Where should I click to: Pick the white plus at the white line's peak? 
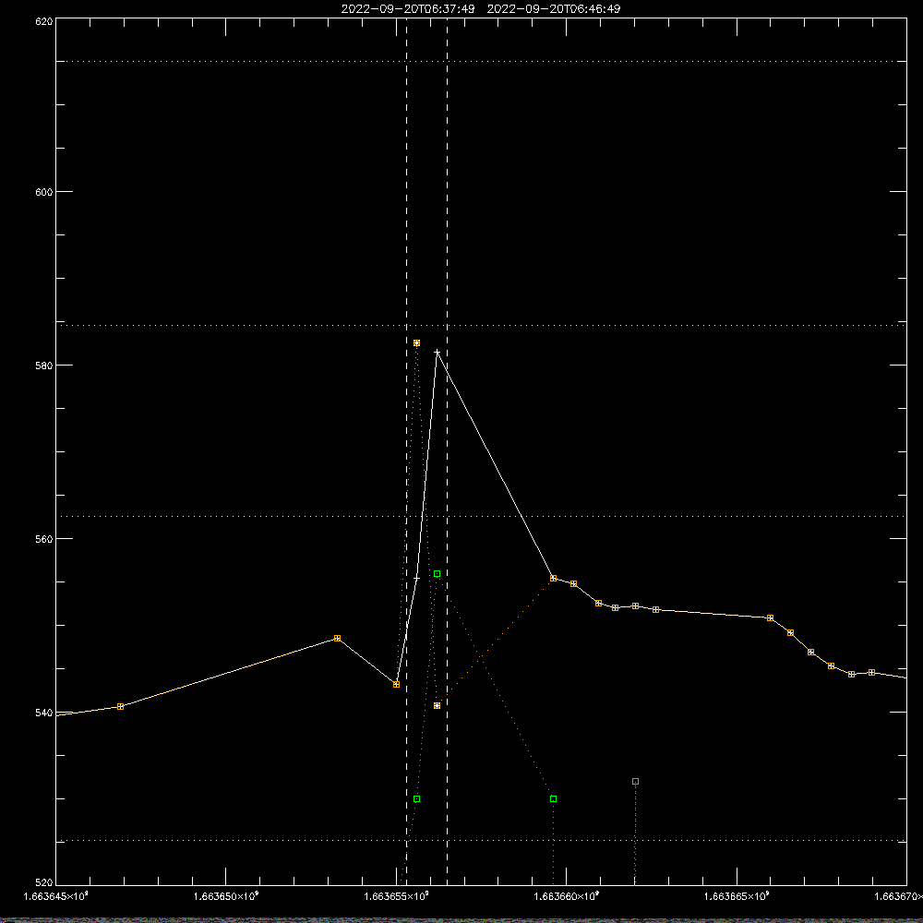[x=437, y=353]
